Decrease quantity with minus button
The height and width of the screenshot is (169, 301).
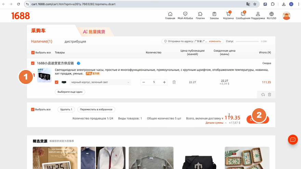(x=144, y=82)
